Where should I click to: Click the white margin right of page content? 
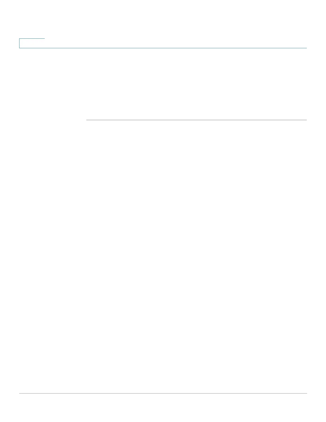316,211
